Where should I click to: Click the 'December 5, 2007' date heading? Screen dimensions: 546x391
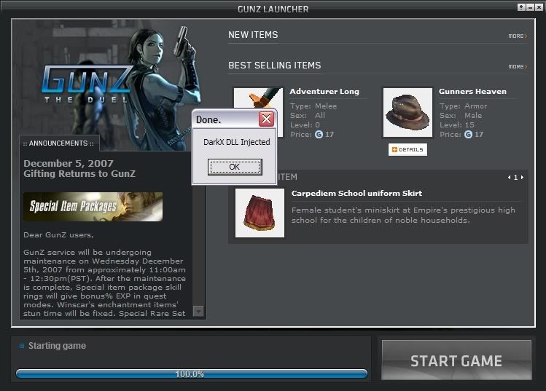click(x=69, y=163)
